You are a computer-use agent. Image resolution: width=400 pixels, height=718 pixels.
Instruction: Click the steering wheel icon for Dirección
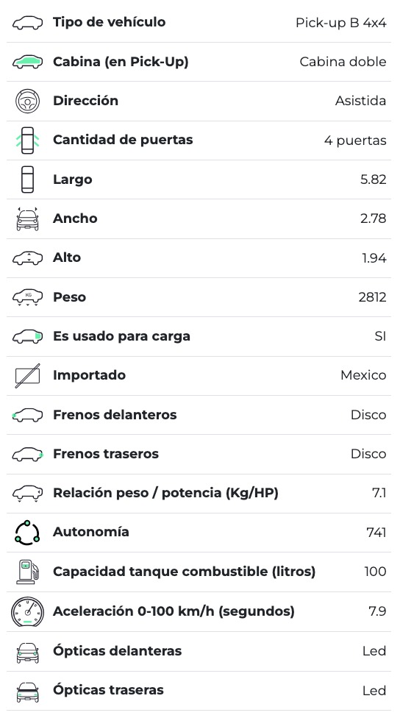coord(27,102)
